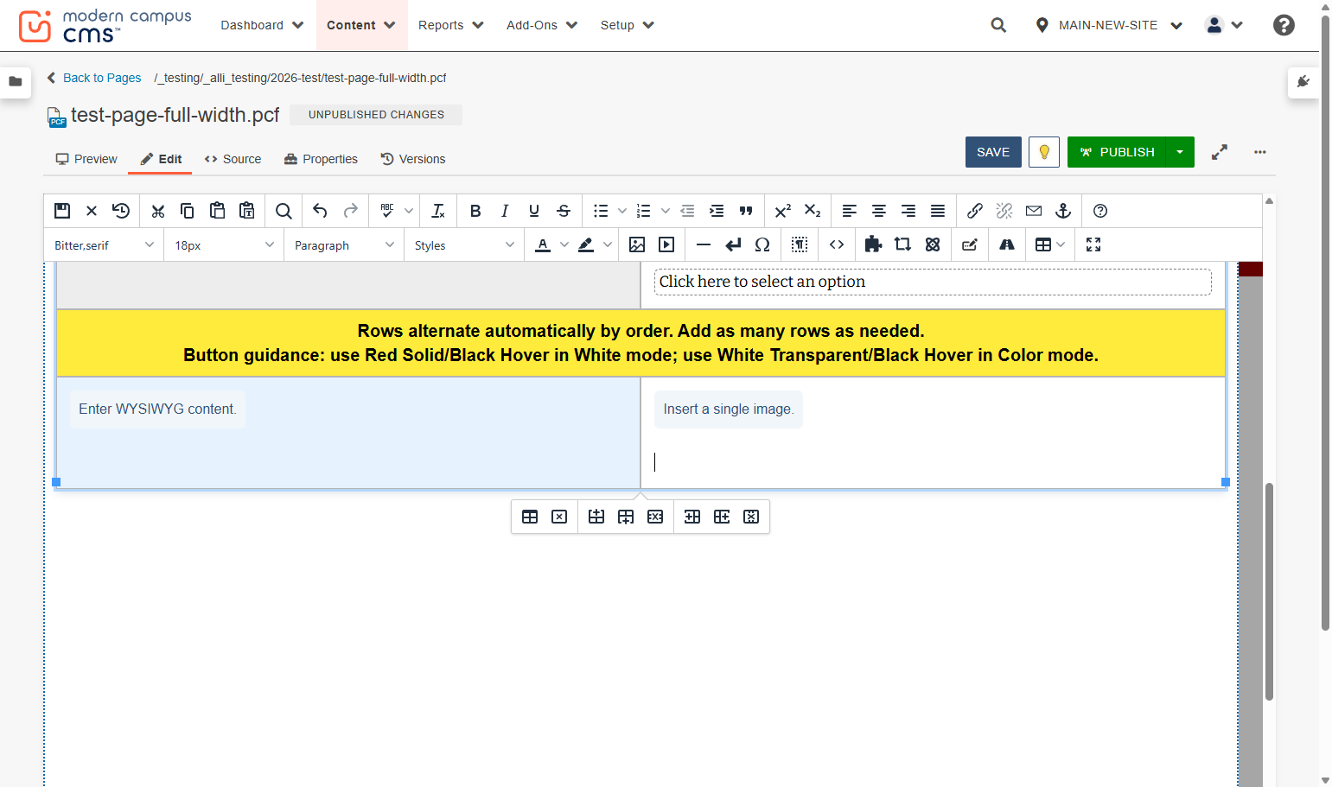Click the SAVE button

pyautogui.click(x=993, y=152)
